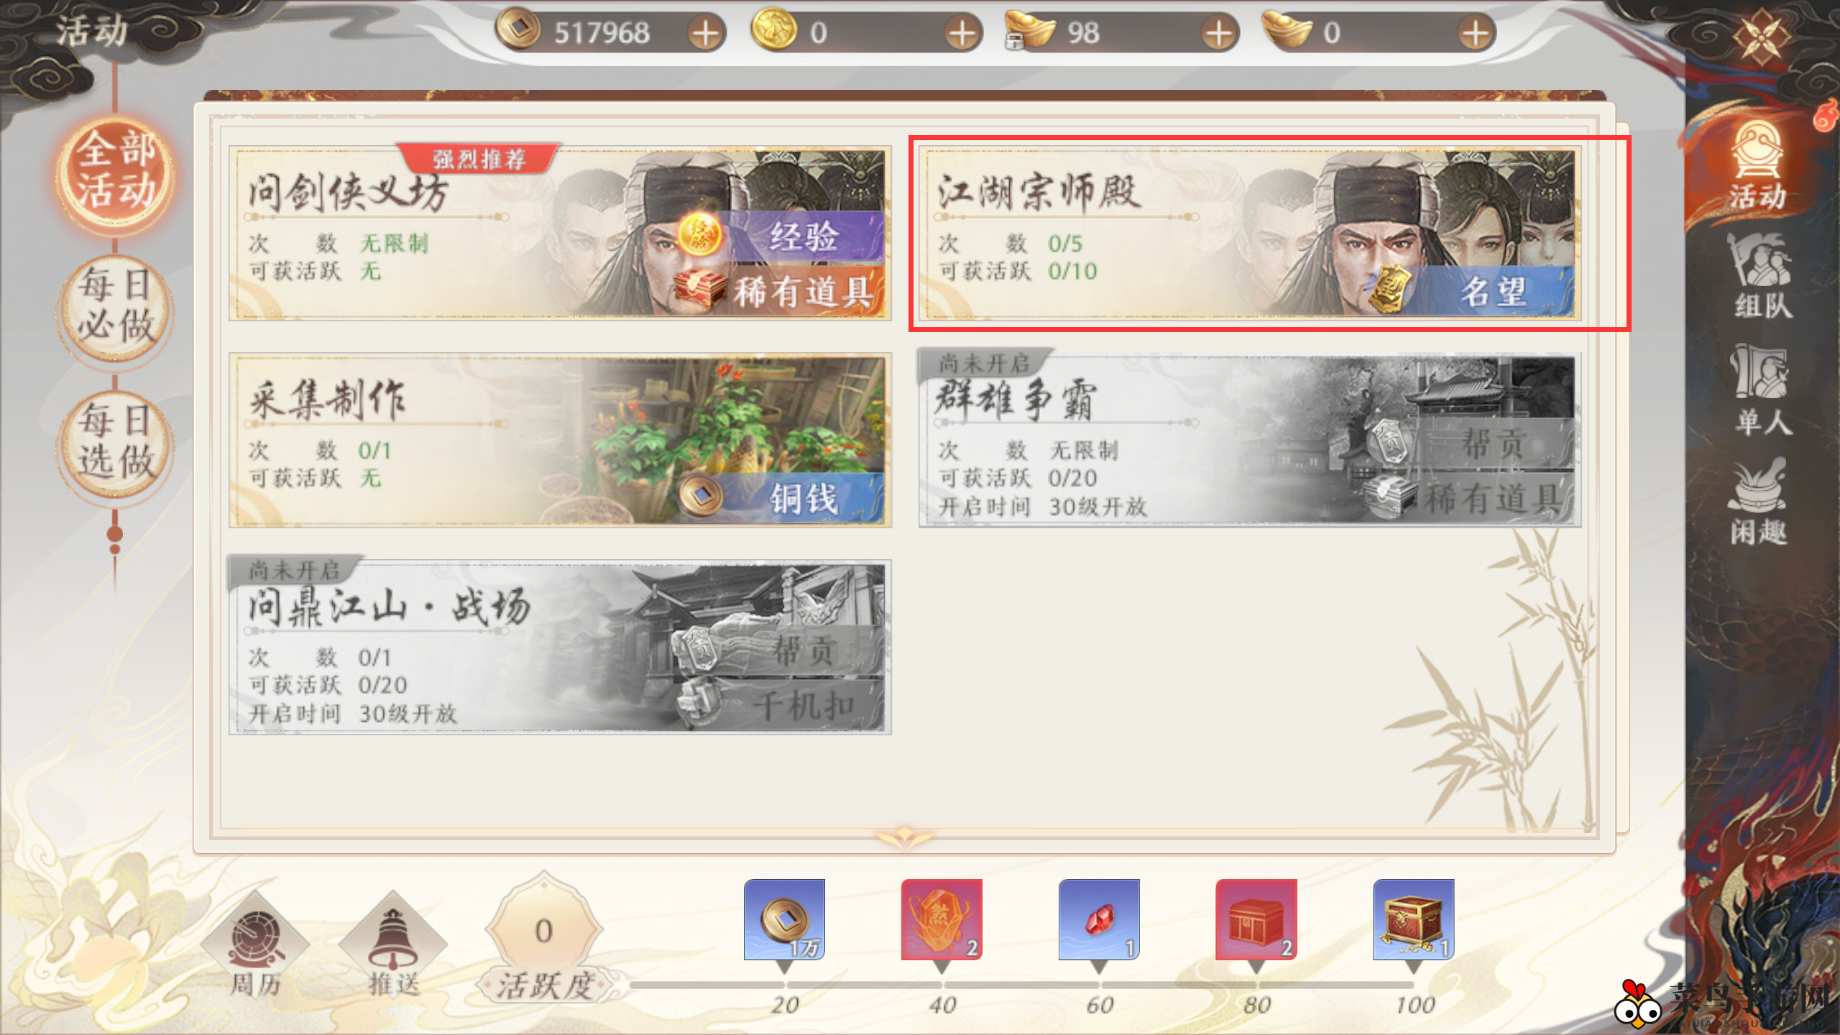Switch to the 组队 tab
This screenshot has width=1840, height=1035.
(x=1761, y=276)
